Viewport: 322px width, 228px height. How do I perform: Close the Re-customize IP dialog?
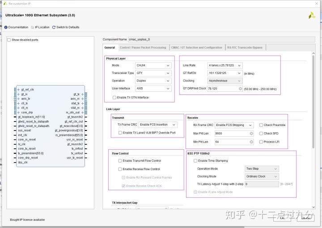(x=317, y=4)
